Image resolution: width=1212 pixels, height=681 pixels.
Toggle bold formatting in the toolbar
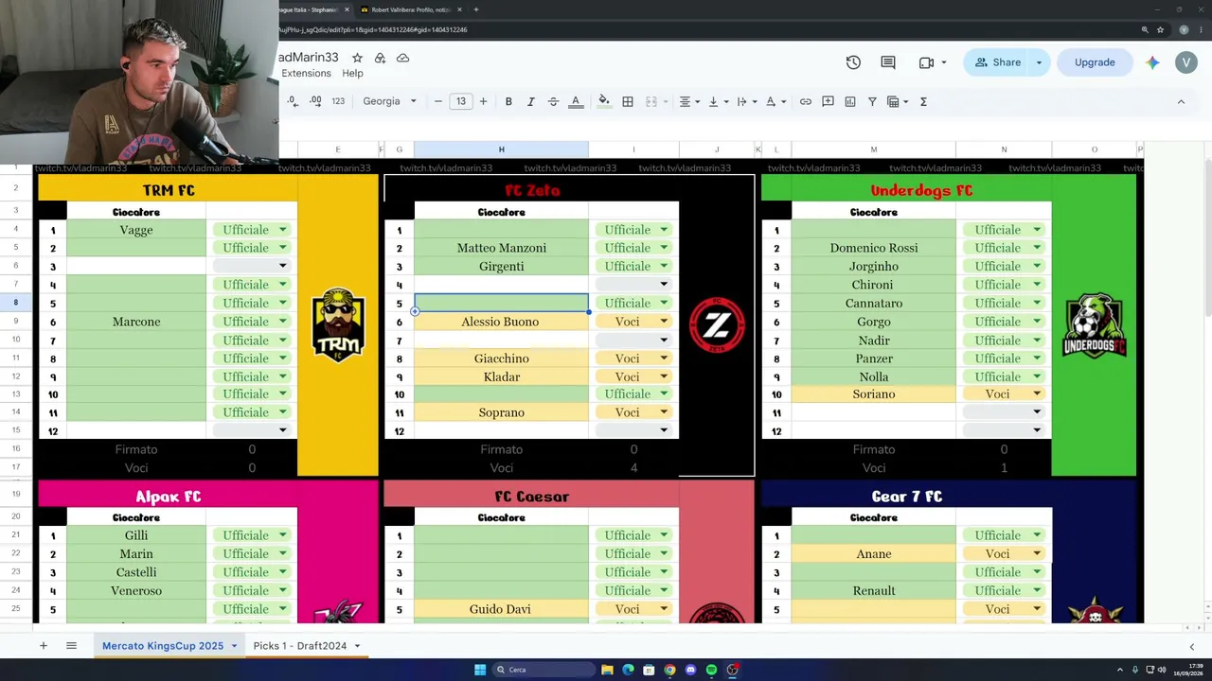(x=508, y=101)
